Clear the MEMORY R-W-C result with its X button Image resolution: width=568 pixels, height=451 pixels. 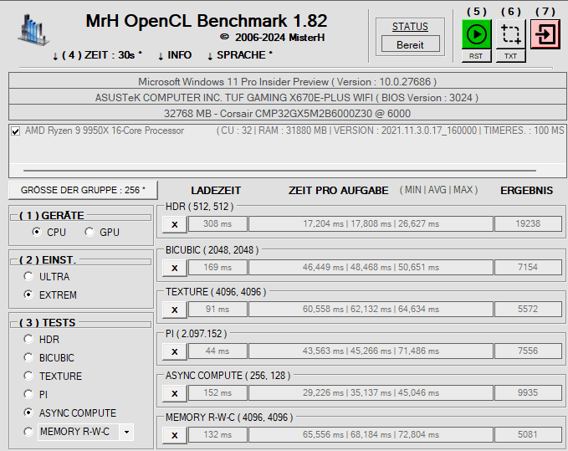tap(175, 435)
